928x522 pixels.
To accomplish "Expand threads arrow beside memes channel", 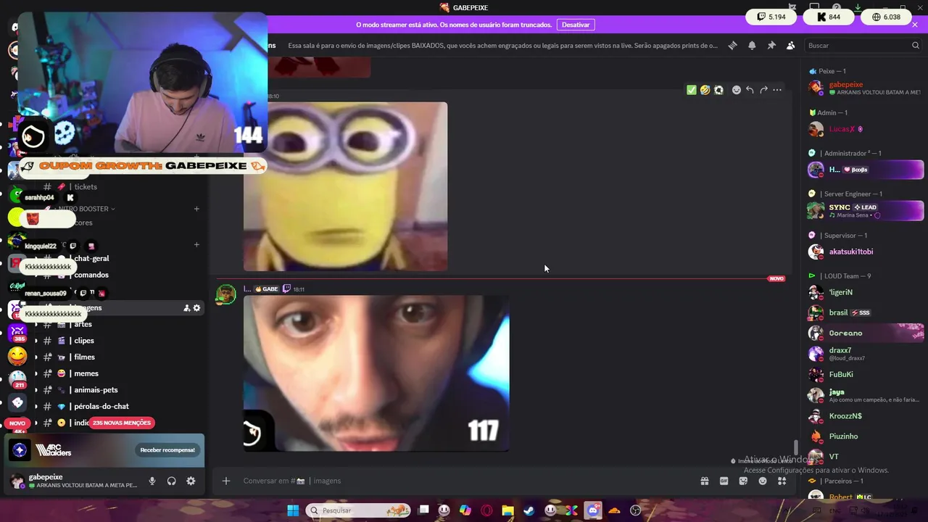I will (x=36, y=373).
